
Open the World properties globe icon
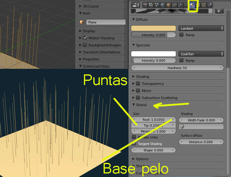163,5
